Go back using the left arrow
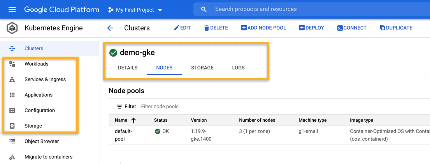 click(110, 28)
